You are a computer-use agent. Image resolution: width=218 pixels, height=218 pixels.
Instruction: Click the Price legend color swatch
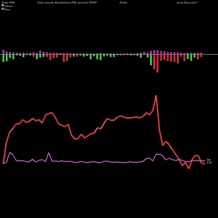point(3,9)
